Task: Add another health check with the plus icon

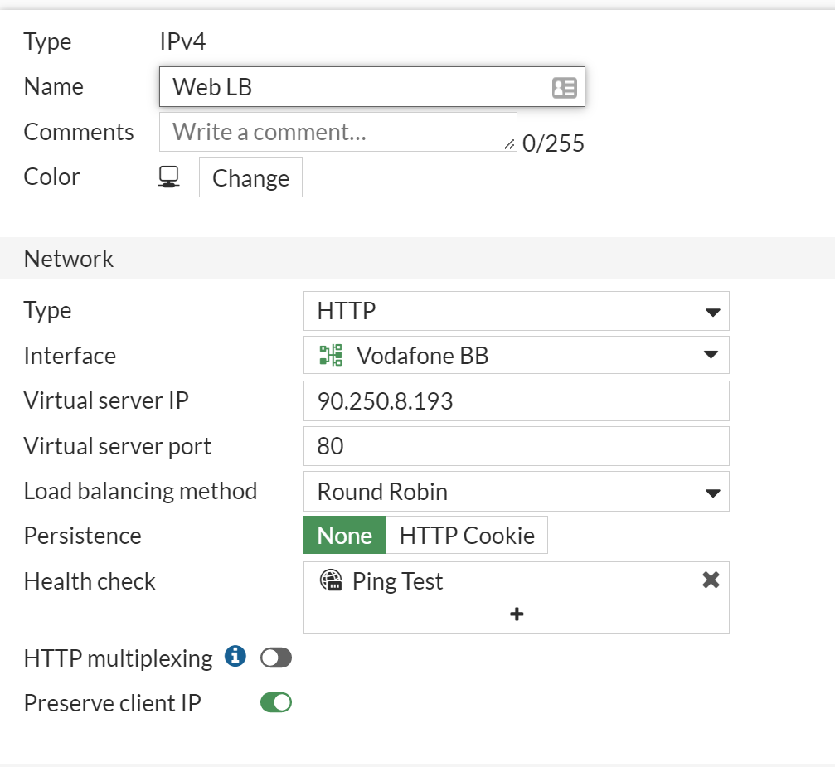Action: [516, 614]
